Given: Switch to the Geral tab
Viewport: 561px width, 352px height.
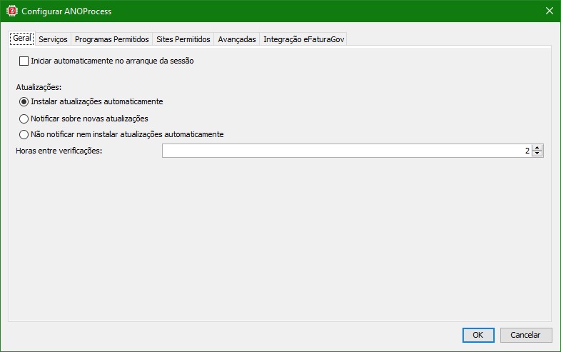Looking at the screenshot, I should 22,39.
